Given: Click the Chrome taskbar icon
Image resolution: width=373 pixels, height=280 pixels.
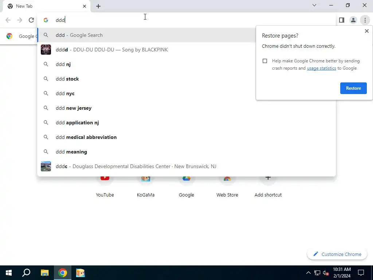Looking at the screenshot, I should pos(63,273).
